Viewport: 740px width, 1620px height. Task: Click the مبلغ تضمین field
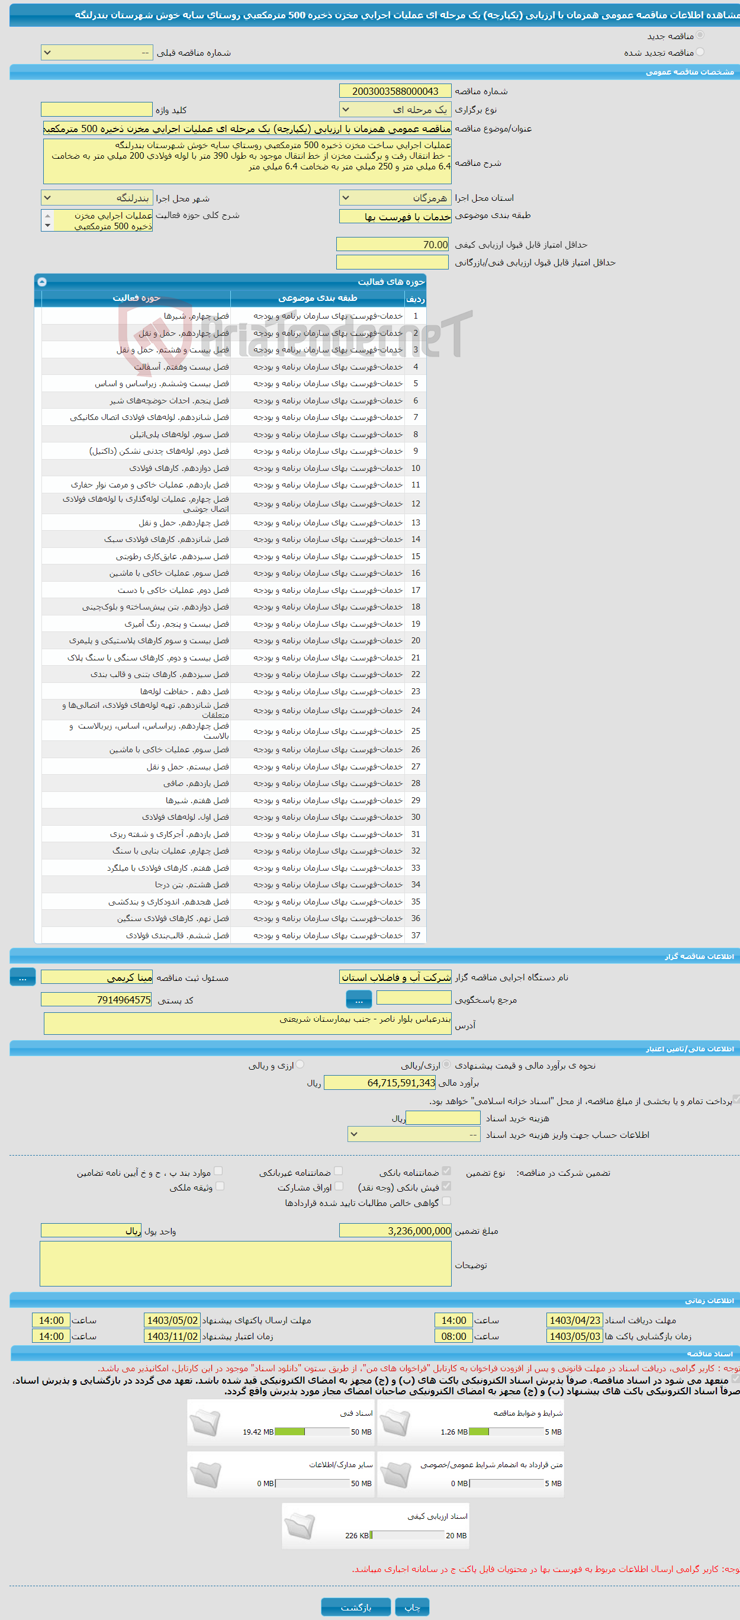click(395, 1230)
